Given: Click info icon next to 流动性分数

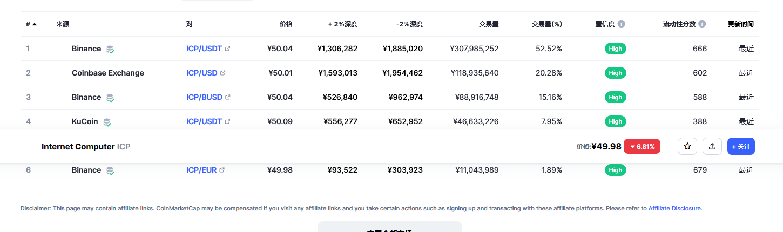Looking at the screenshot, I should pyautogui.click(x=702, y=24).
